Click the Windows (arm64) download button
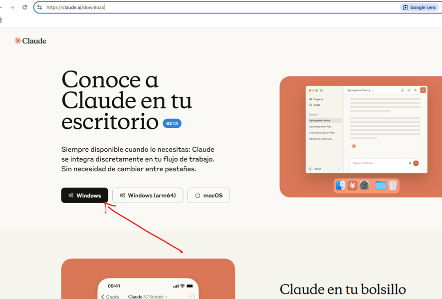This screenshot has width=442, height=299. click(x=148, y=196)
